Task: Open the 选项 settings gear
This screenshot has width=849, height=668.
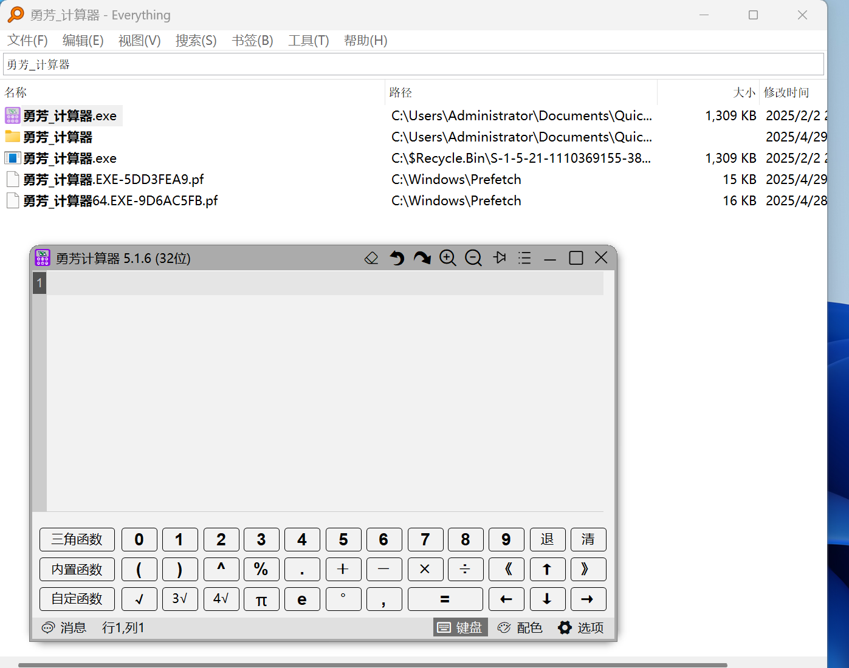Action: coord(581,627)
